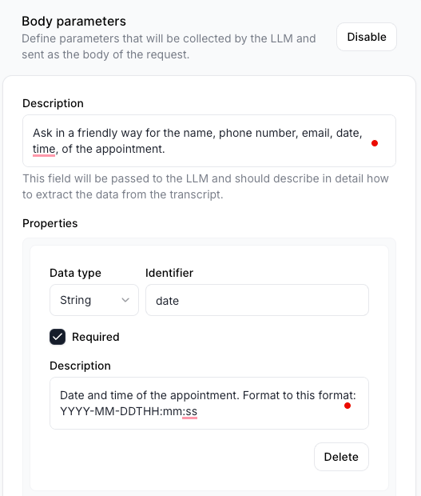Image resolution: width=421 pixels, height=496 pixels.
Task: Delete the date property
Action: (341, 457)
